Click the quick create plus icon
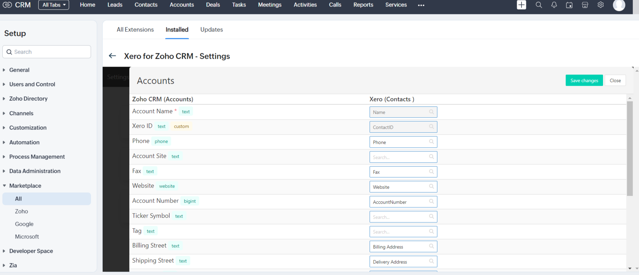The width and height of the screenshot is (639, 275). [521, 5]
